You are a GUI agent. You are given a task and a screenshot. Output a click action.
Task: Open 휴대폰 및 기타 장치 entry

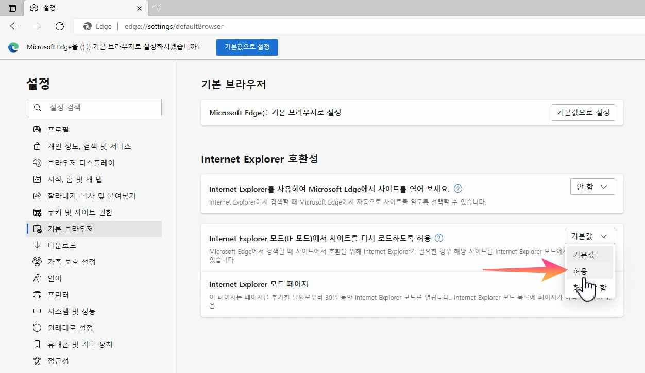click(94, 344)
